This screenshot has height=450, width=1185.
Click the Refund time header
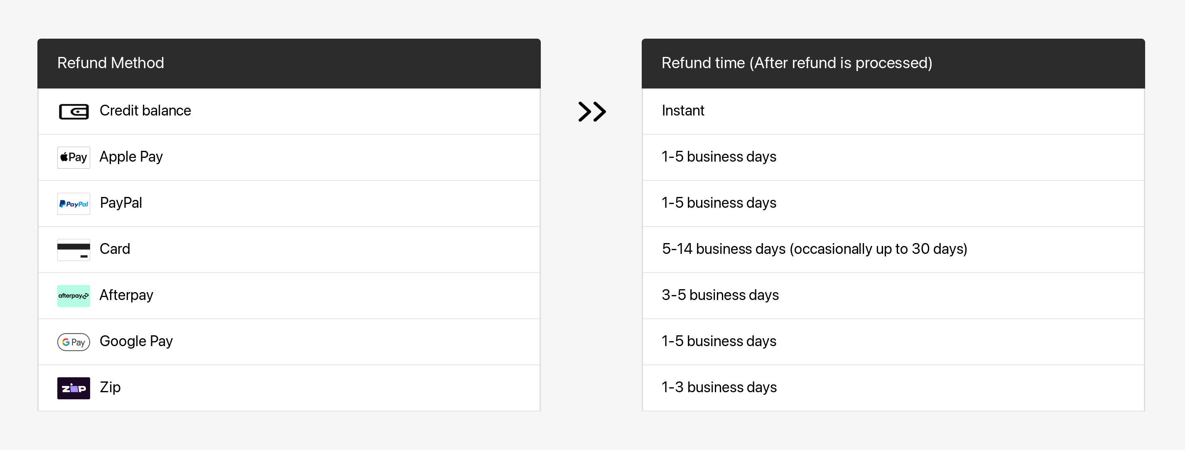pyautogui.click(x=893, y=64)
